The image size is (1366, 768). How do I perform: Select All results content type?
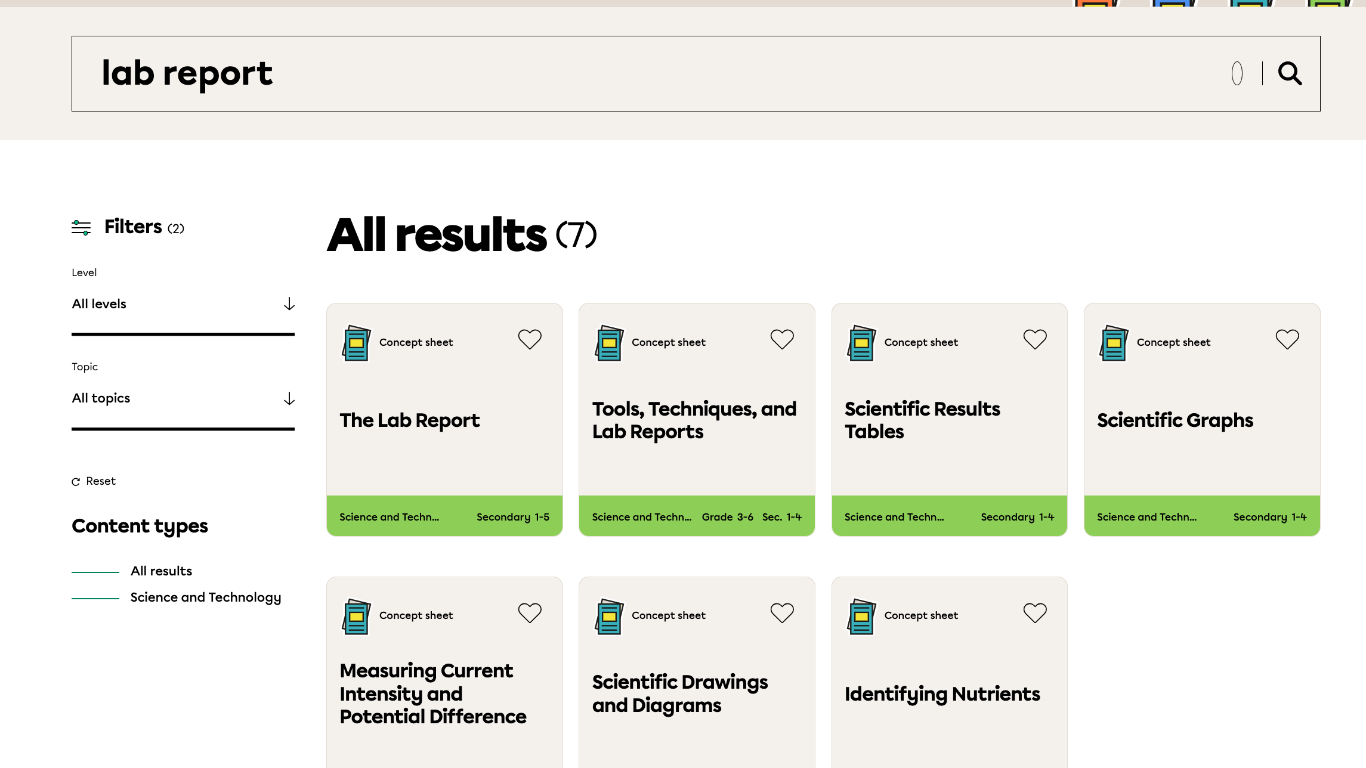coord(161,571)
